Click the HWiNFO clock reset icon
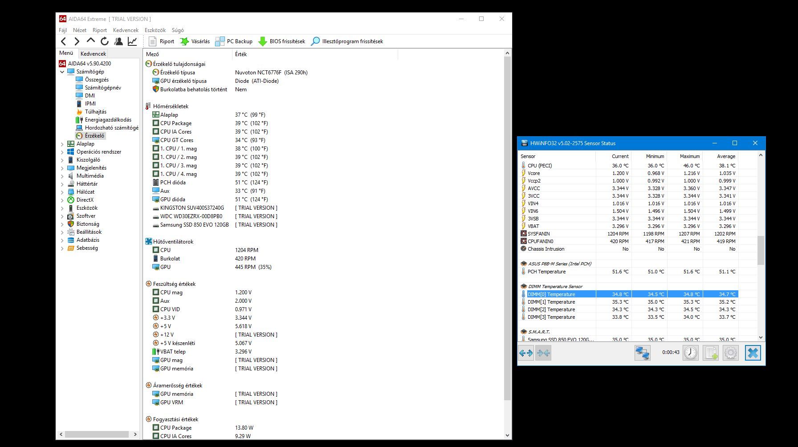 (x=691, y=353)
